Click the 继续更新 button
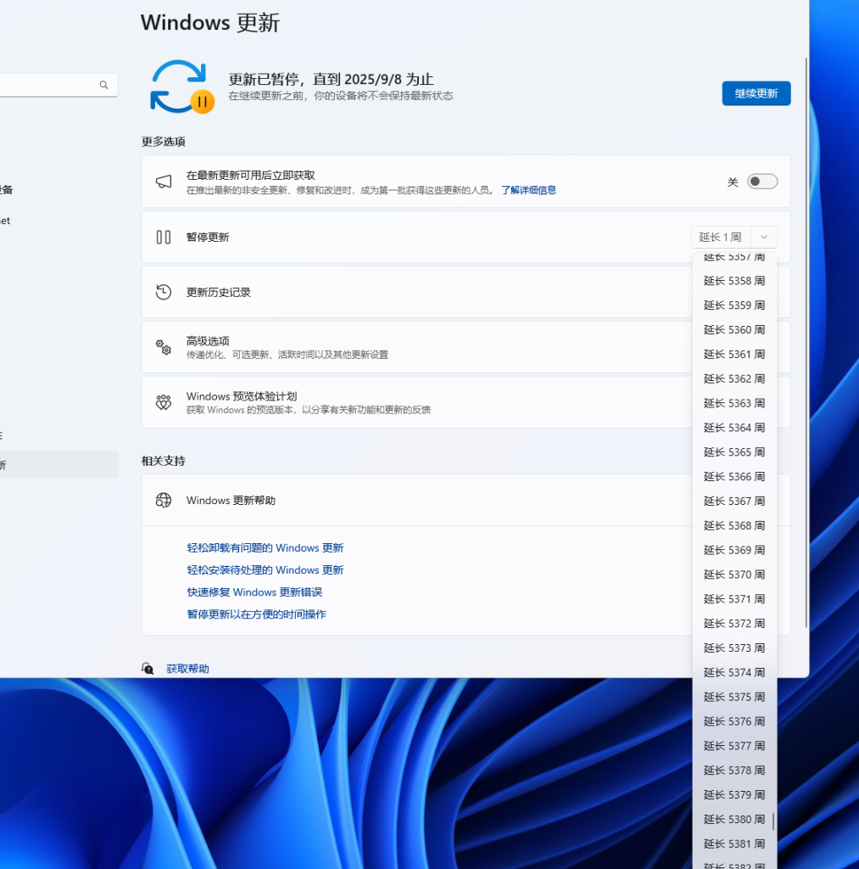 coord(756,93)
